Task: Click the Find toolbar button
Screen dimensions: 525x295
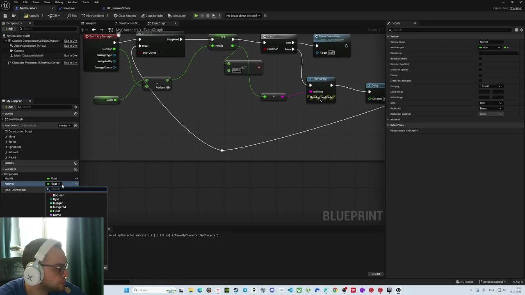Action: (72, 16)
